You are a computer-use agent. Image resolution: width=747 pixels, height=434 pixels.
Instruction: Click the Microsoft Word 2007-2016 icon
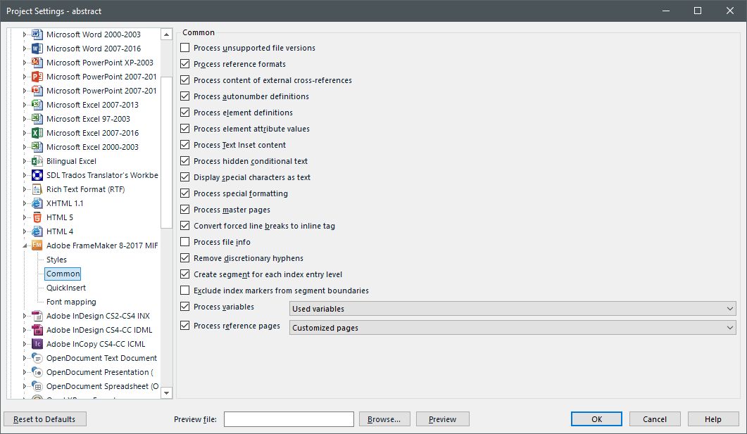point(37,49)
